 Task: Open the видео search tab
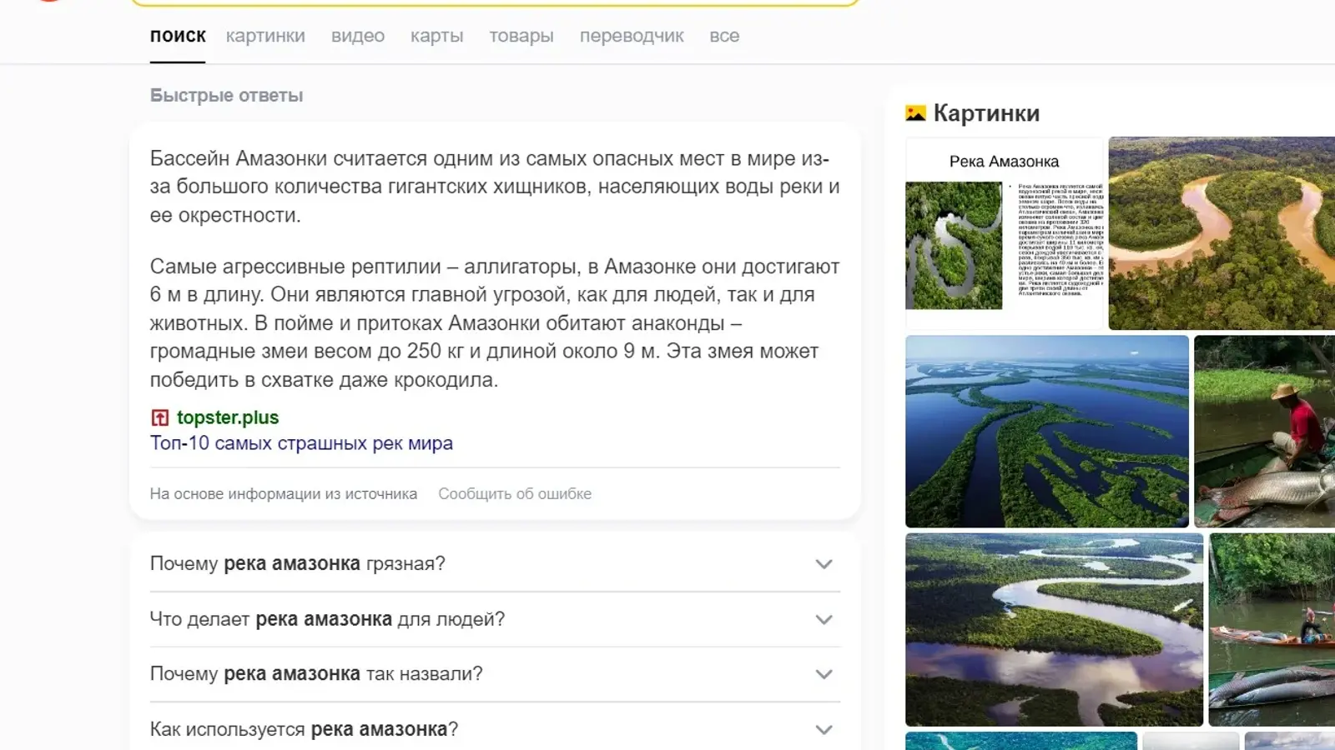[358, 36]
